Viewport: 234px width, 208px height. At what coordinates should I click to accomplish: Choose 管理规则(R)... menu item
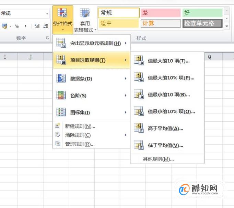coord(92,144)
